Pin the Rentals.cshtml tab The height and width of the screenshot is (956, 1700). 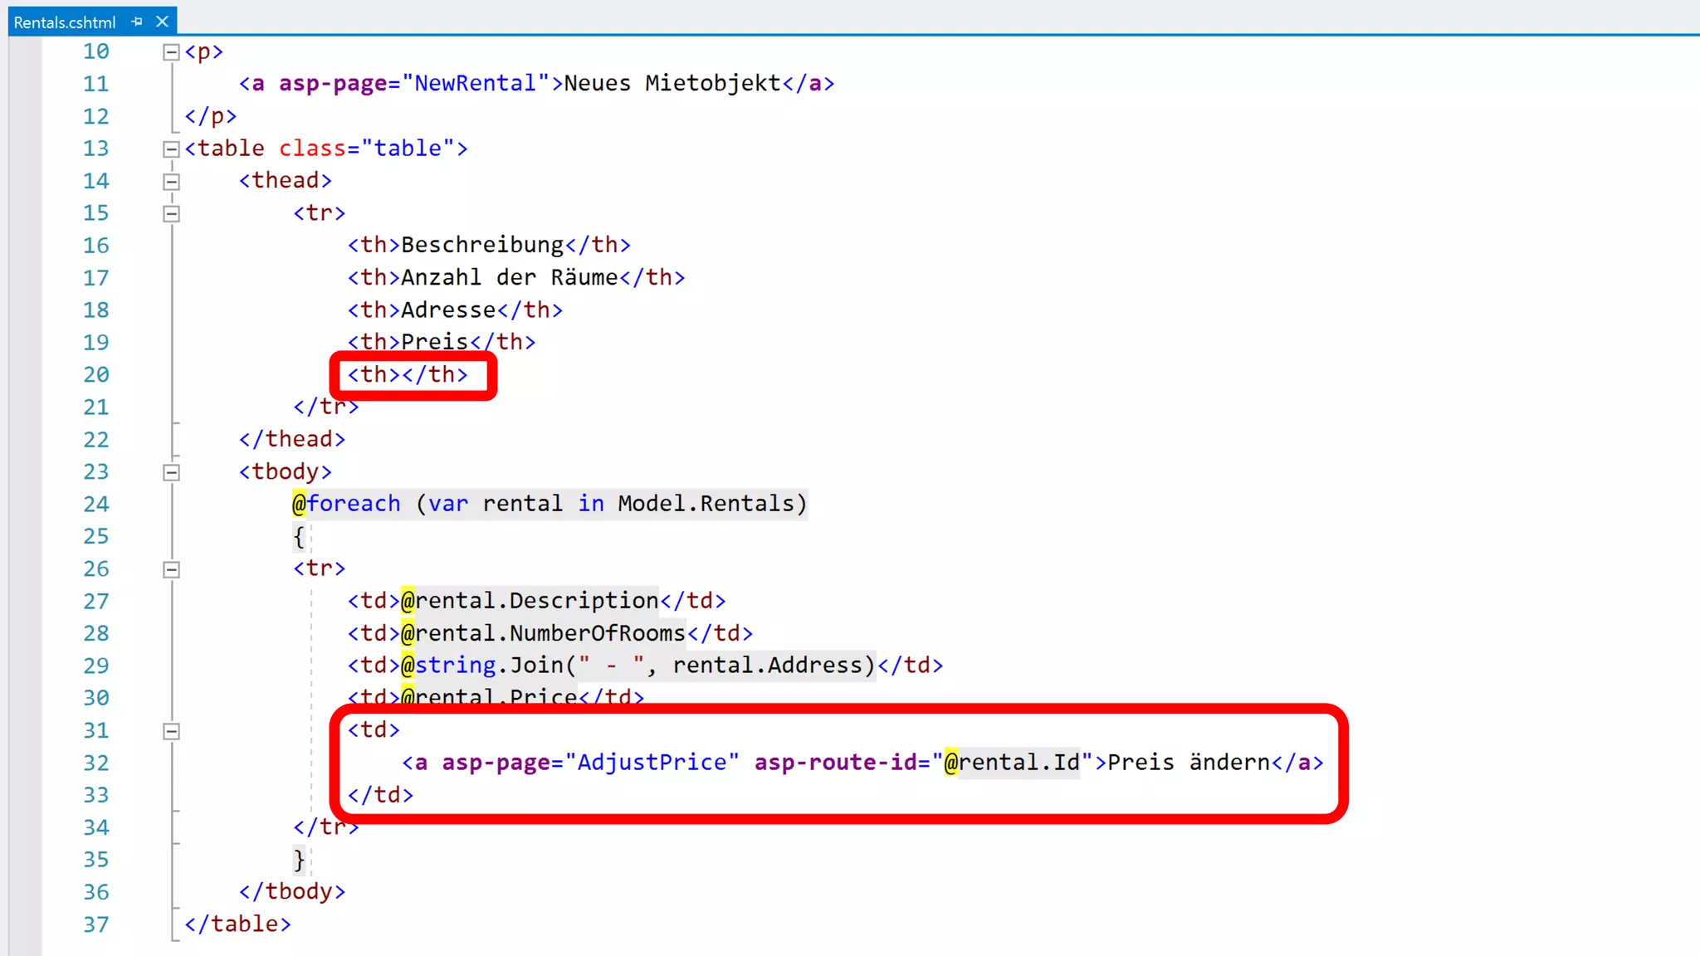[x=137, y=22]
